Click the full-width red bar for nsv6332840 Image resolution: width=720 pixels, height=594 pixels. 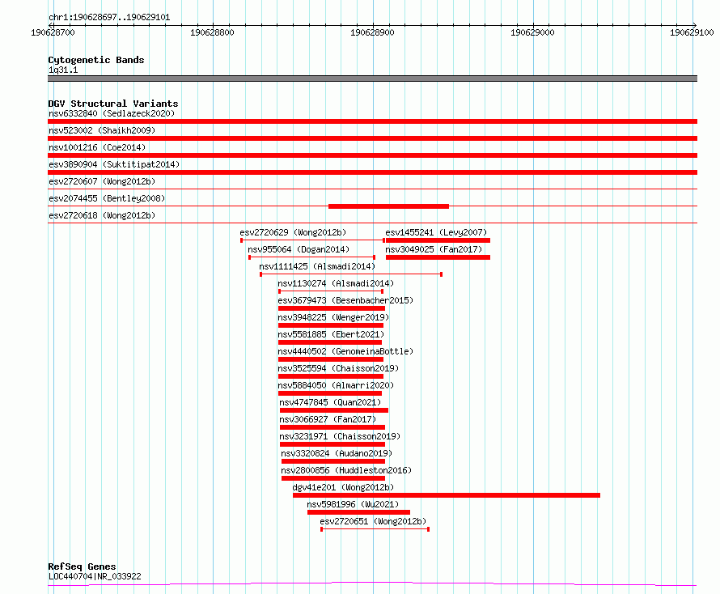click(372, 121)
